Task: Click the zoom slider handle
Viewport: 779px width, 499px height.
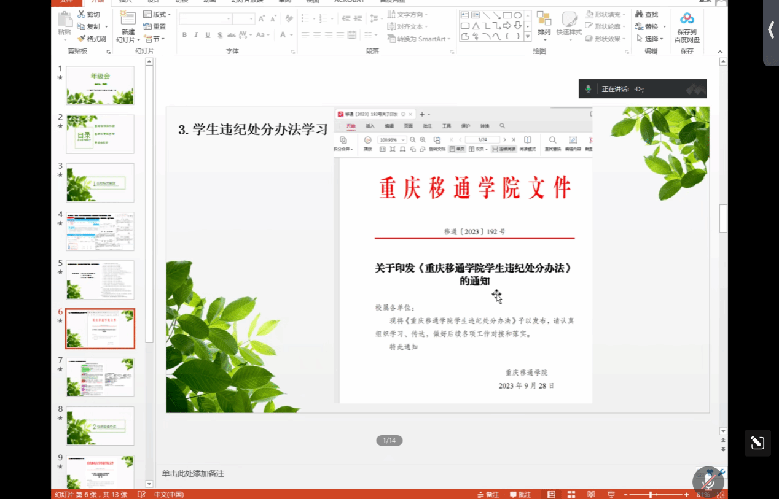Action: tap(651, 494)
